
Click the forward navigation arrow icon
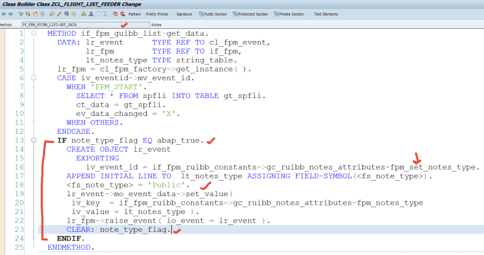10,13
